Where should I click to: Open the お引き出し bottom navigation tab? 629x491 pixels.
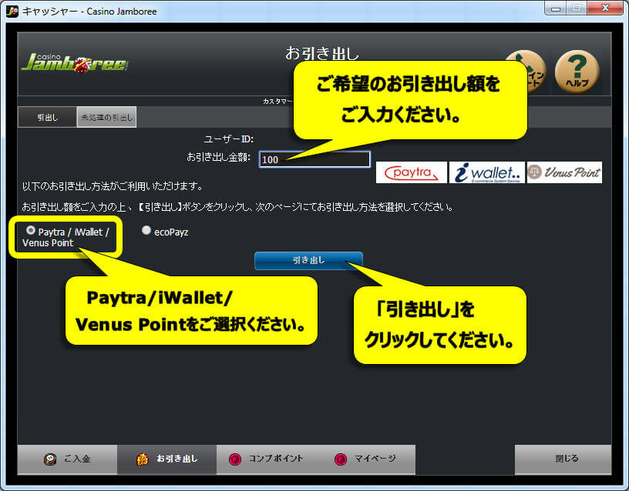tap(166, 459)
